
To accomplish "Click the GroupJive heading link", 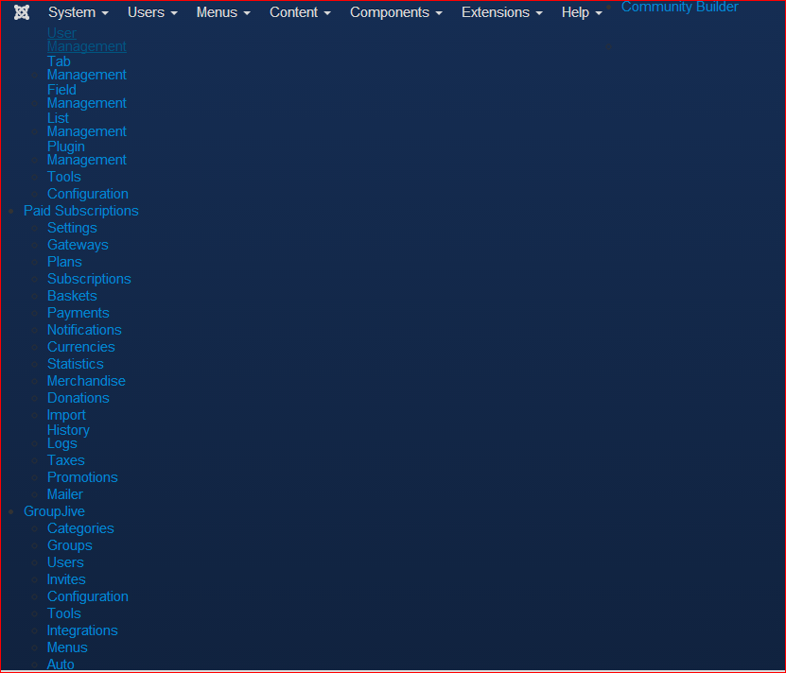I will (x=54, y=511).
